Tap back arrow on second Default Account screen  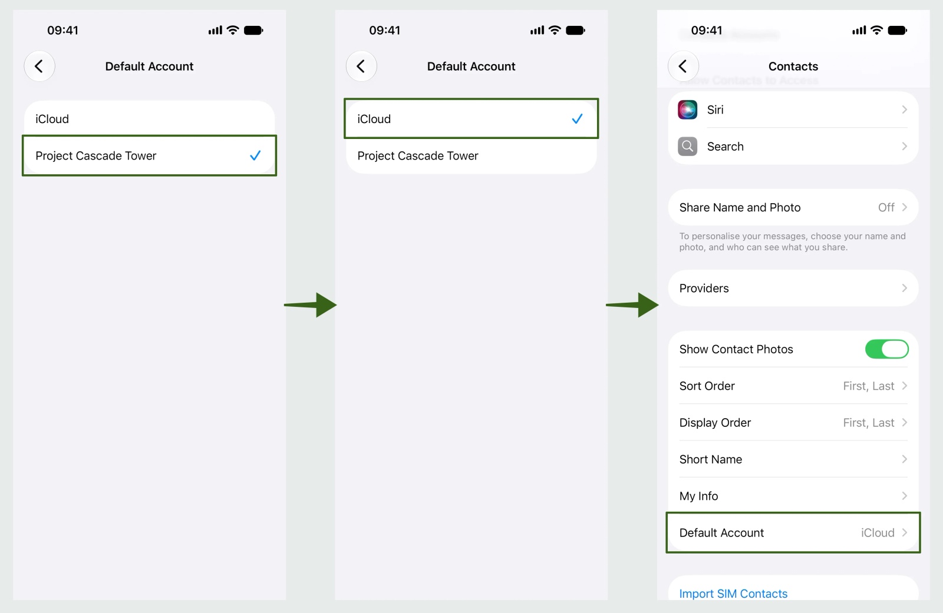click(361, 66)
